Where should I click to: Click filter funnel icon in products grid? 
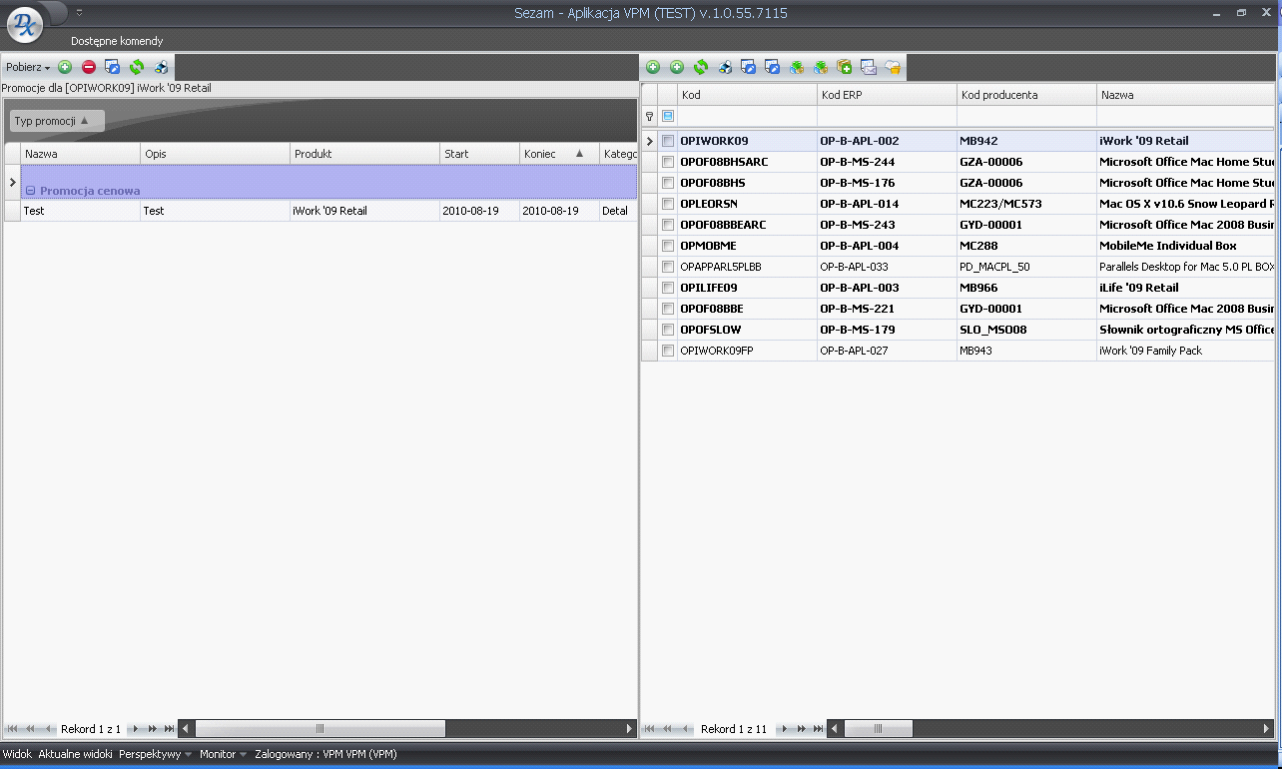click(650, 117)
